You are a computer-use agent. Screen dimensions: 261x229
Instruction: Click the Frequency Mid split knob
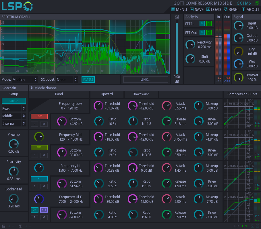pyautogui.click(x=39, y=137)
